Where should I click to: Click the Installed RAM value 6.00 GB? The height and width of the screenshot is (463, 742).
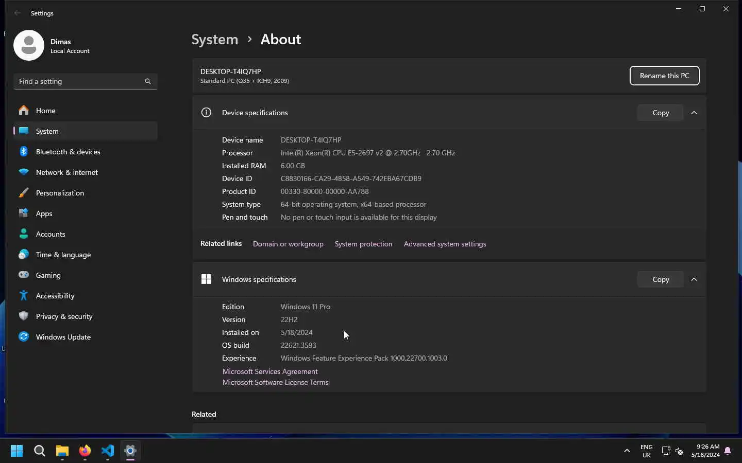[293, 166]
